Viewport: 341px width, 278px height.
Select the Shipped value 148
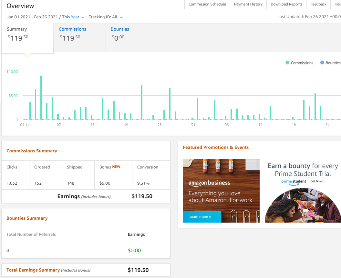(70, 183)
